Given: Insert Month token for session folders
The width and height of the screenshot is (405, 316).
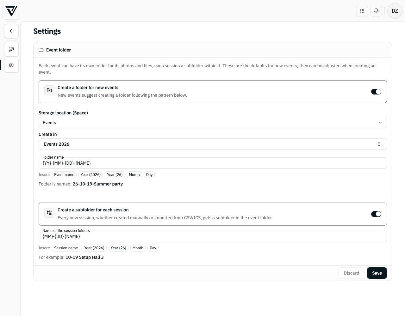Looking at the screenshot, I should pos(138,248).
